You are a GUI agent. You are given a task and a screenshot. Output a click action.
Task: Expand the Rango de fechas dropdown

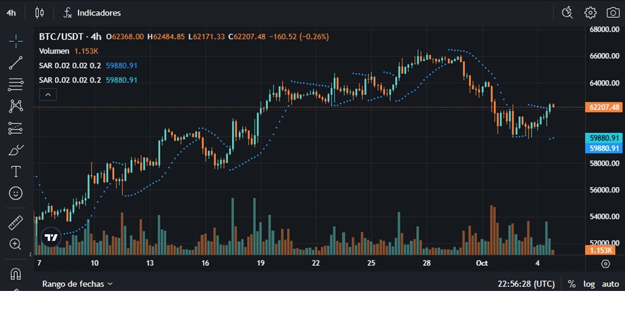pyautogui.click(x=77, y=284)
